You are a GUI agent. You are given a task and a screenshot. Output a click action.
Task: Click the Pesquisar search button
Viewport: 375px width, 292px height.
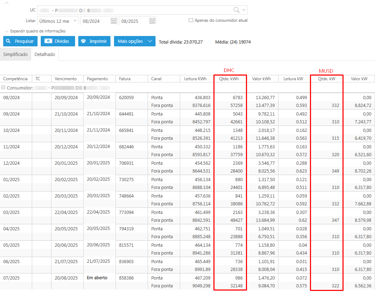click(20, 41)
